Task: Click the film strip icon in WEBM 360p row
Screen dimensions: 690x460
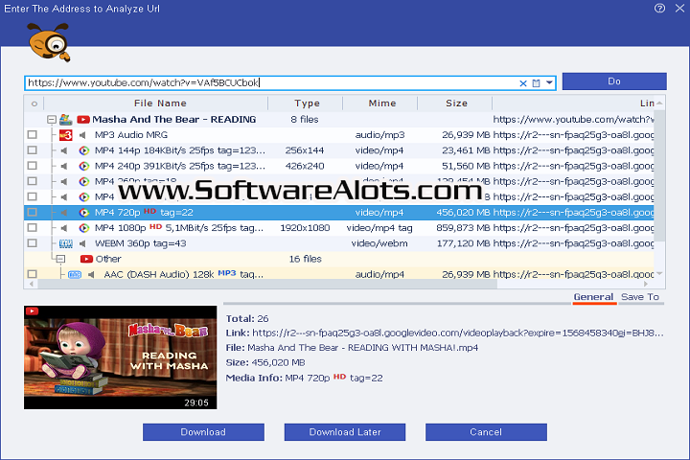Action: coord(65,243)
